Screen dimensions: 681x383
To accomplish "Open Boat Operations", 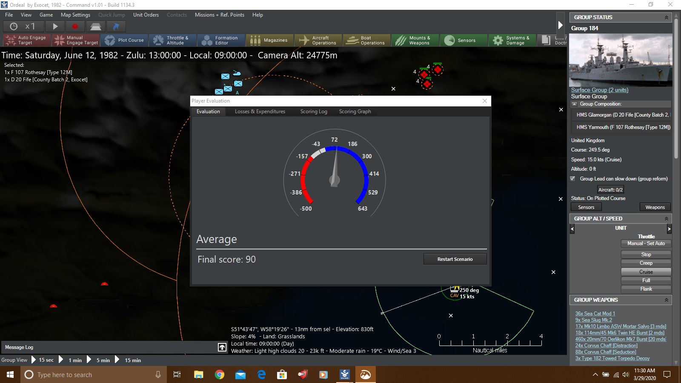I will point(367,40).
